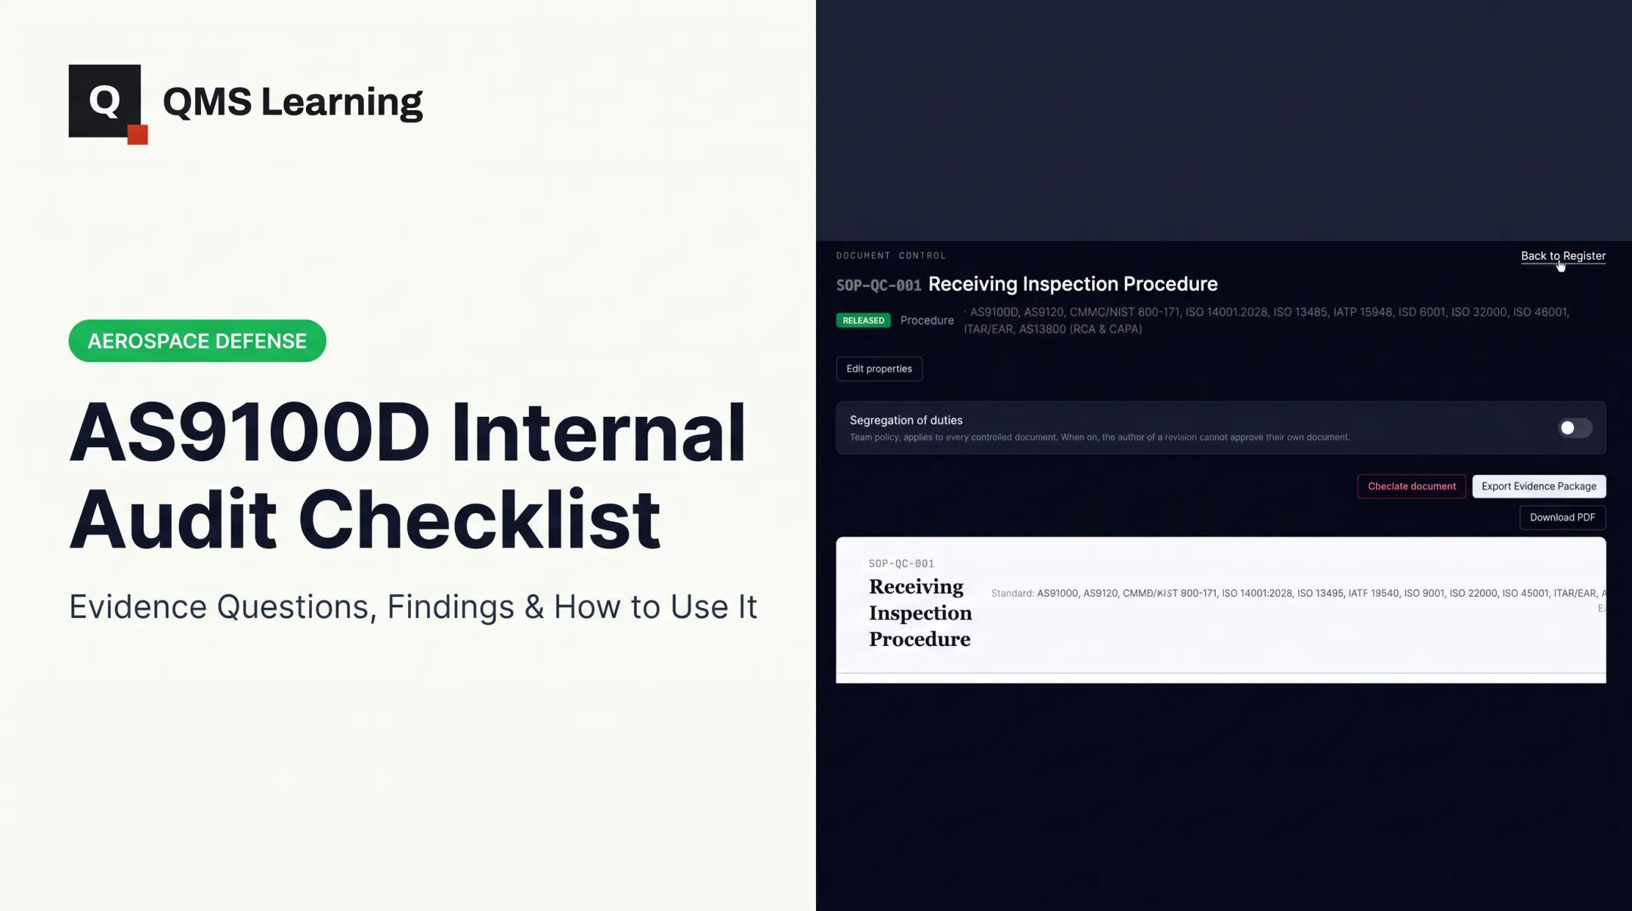Click the SOP-QC-001 code in header
1632x911 pixels.
click(x=878, y=286)
